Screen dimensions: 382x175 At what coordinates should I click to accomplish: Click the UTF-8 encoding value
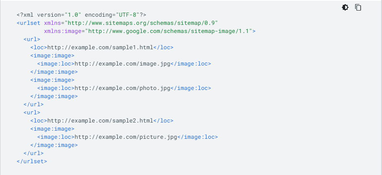(x=127, y=15)
